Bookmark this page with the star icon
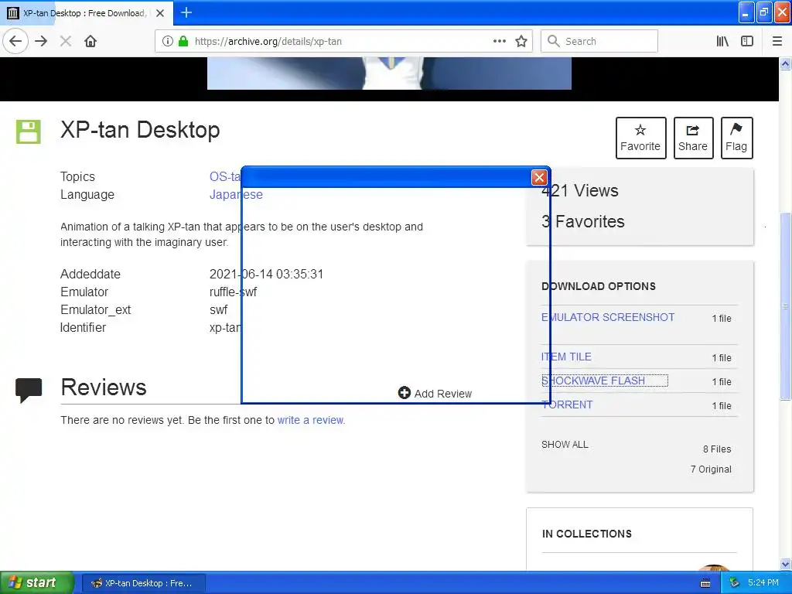The image size is (792, 594). [x=521, y=42]
